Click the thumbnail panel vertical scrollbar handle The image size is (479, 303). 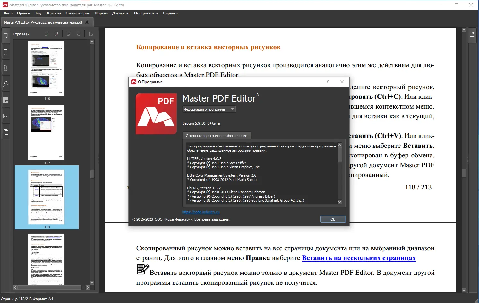[92, 173]
